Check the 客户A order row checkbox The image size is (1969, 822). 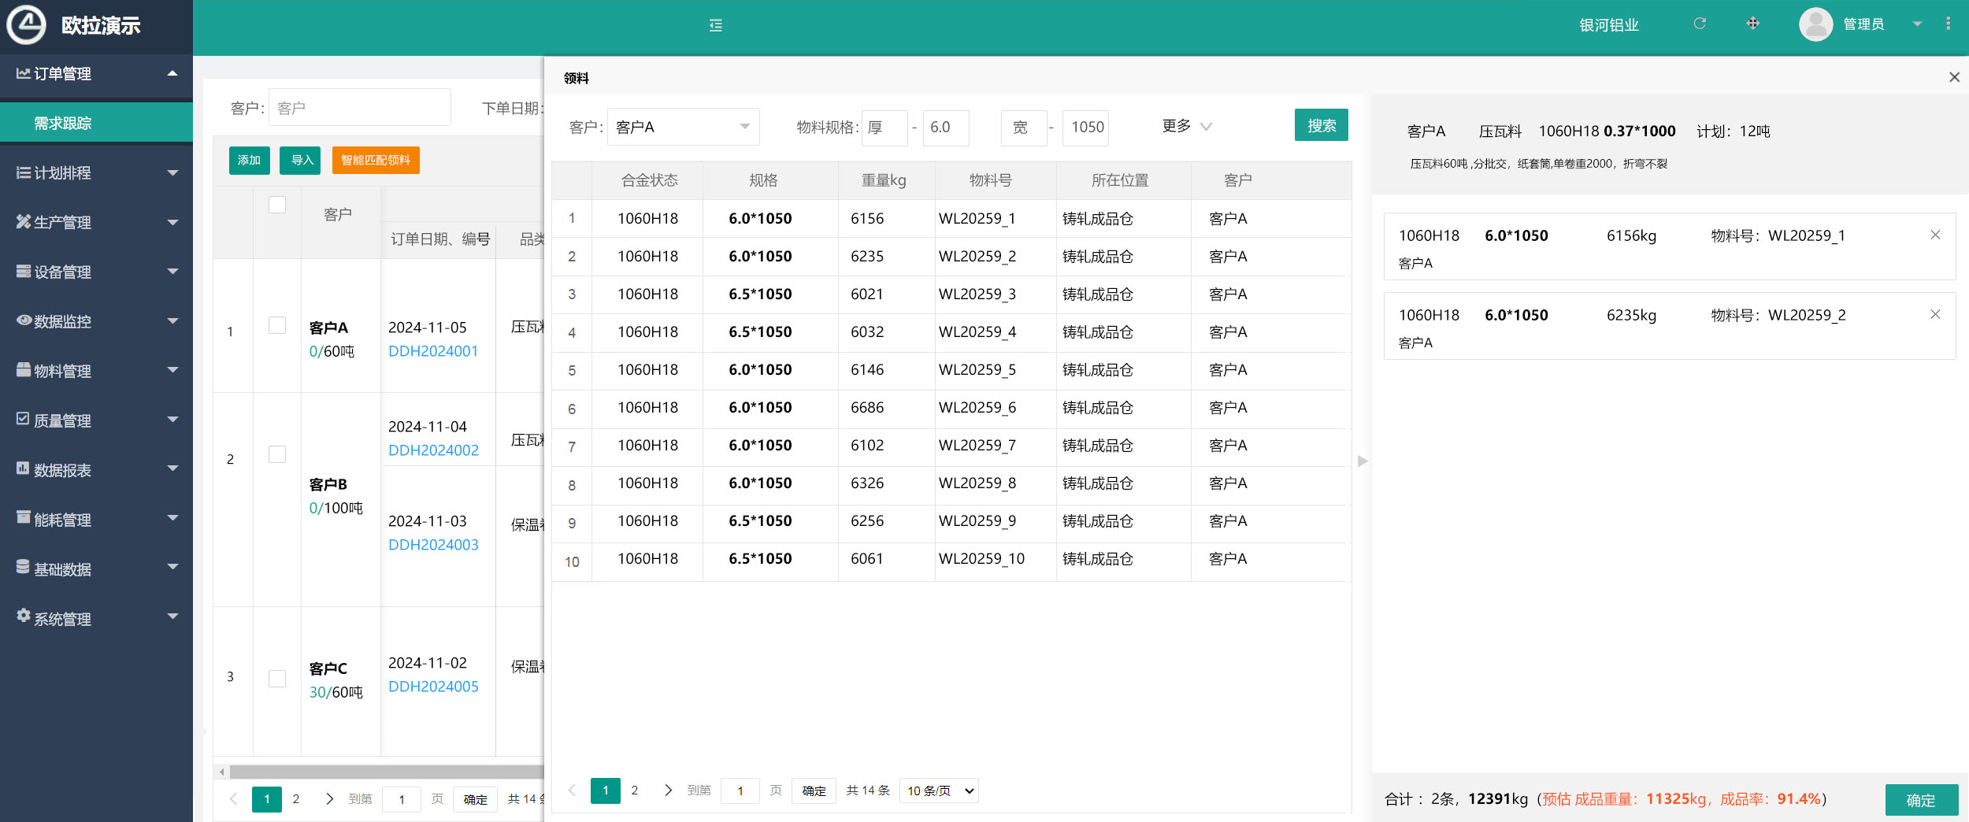pos(277,325)
